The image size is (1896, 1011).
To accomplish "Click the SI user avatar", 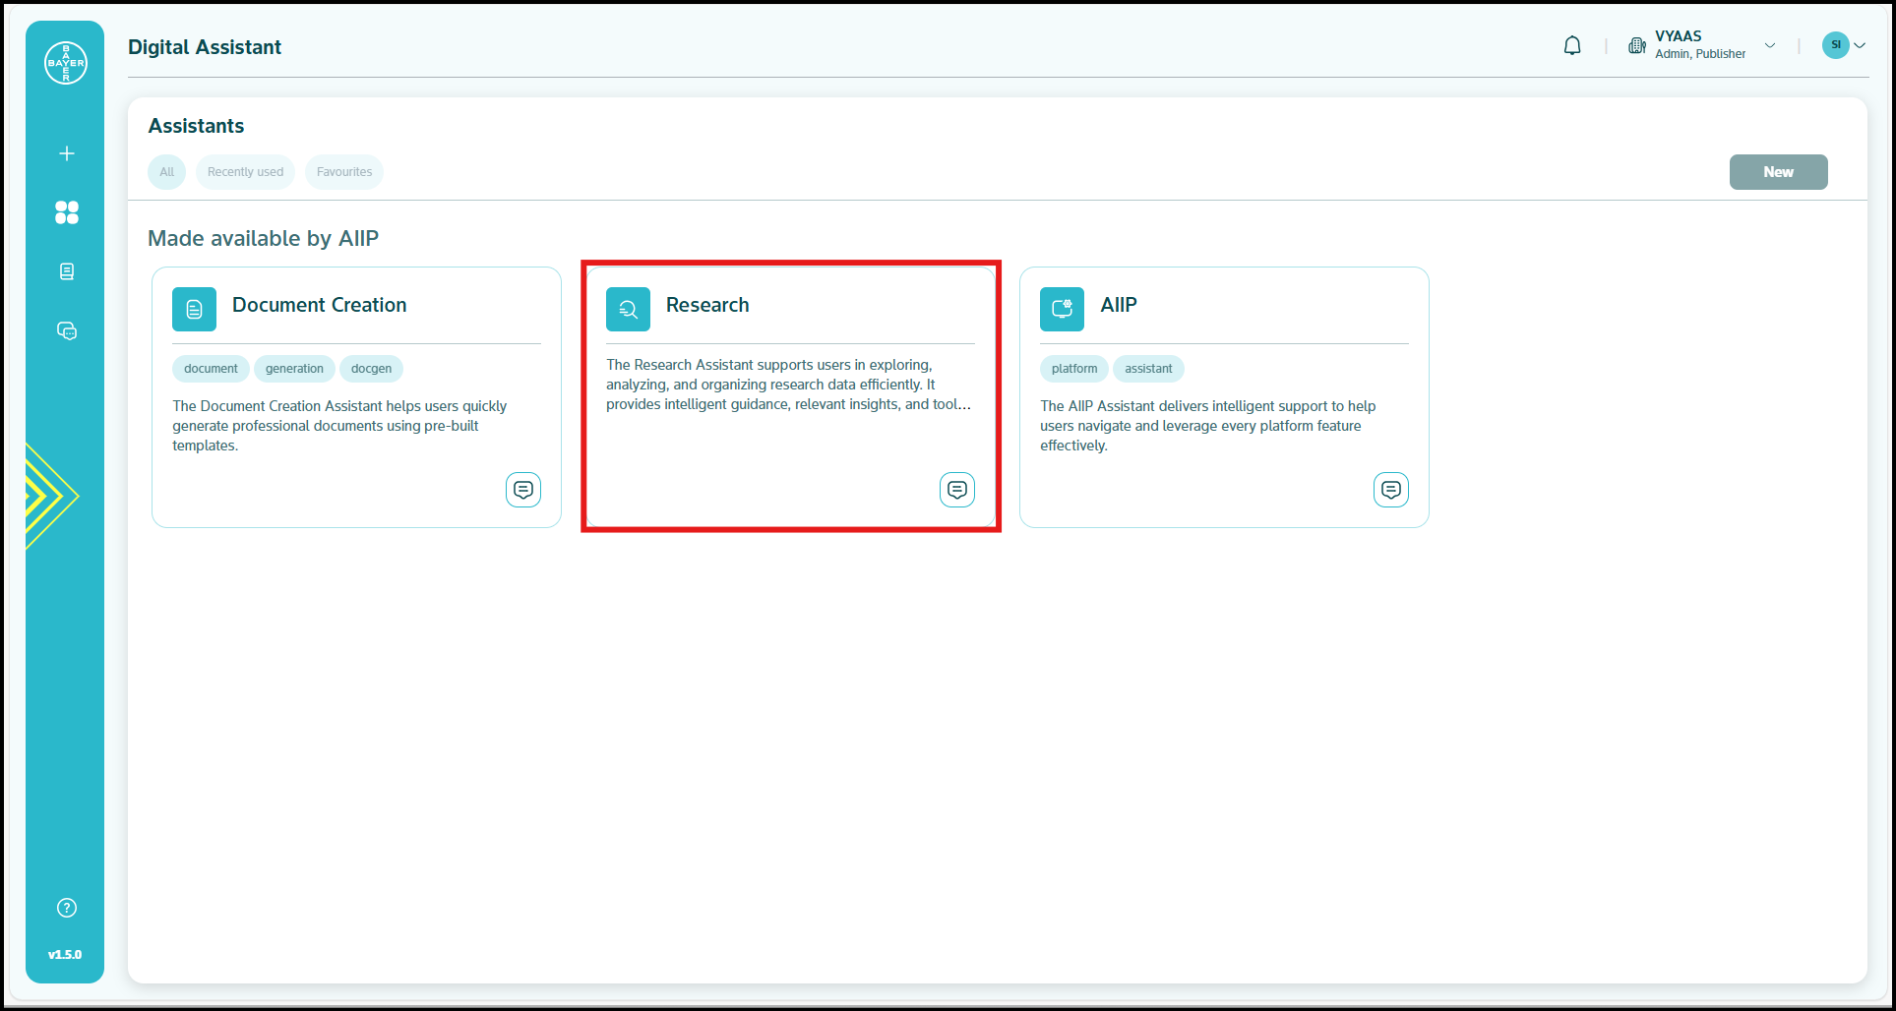I will tap(1835, 45).
